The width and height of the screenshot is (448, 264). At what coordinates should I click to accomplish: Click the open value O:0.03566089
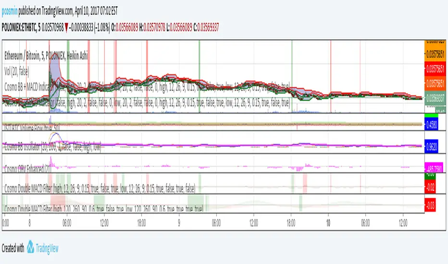tap(124, 28)
